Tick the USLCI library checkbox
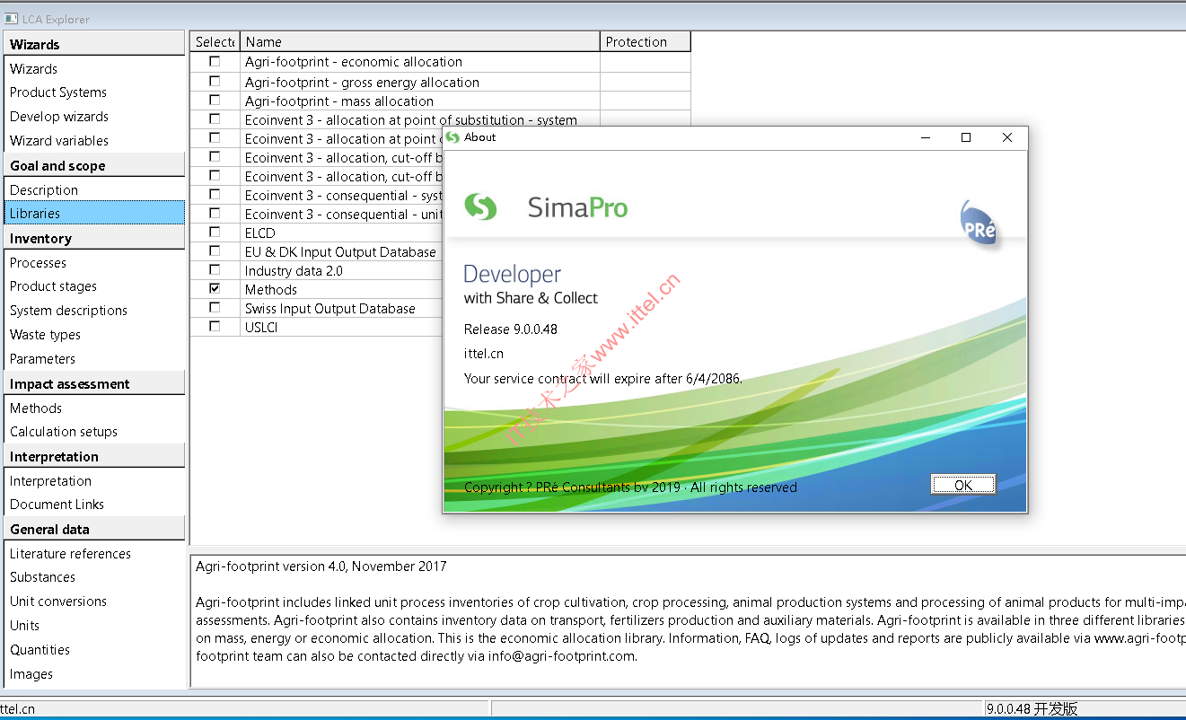 (215, 326)
